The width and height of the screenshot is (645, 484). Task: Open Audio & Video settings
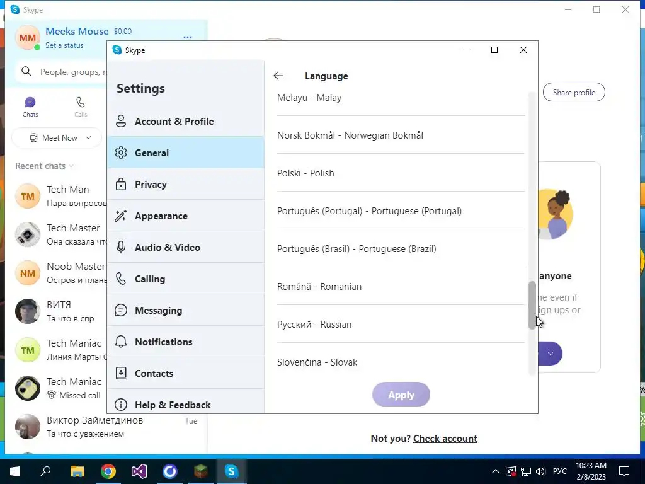click(x=186, y=247)
